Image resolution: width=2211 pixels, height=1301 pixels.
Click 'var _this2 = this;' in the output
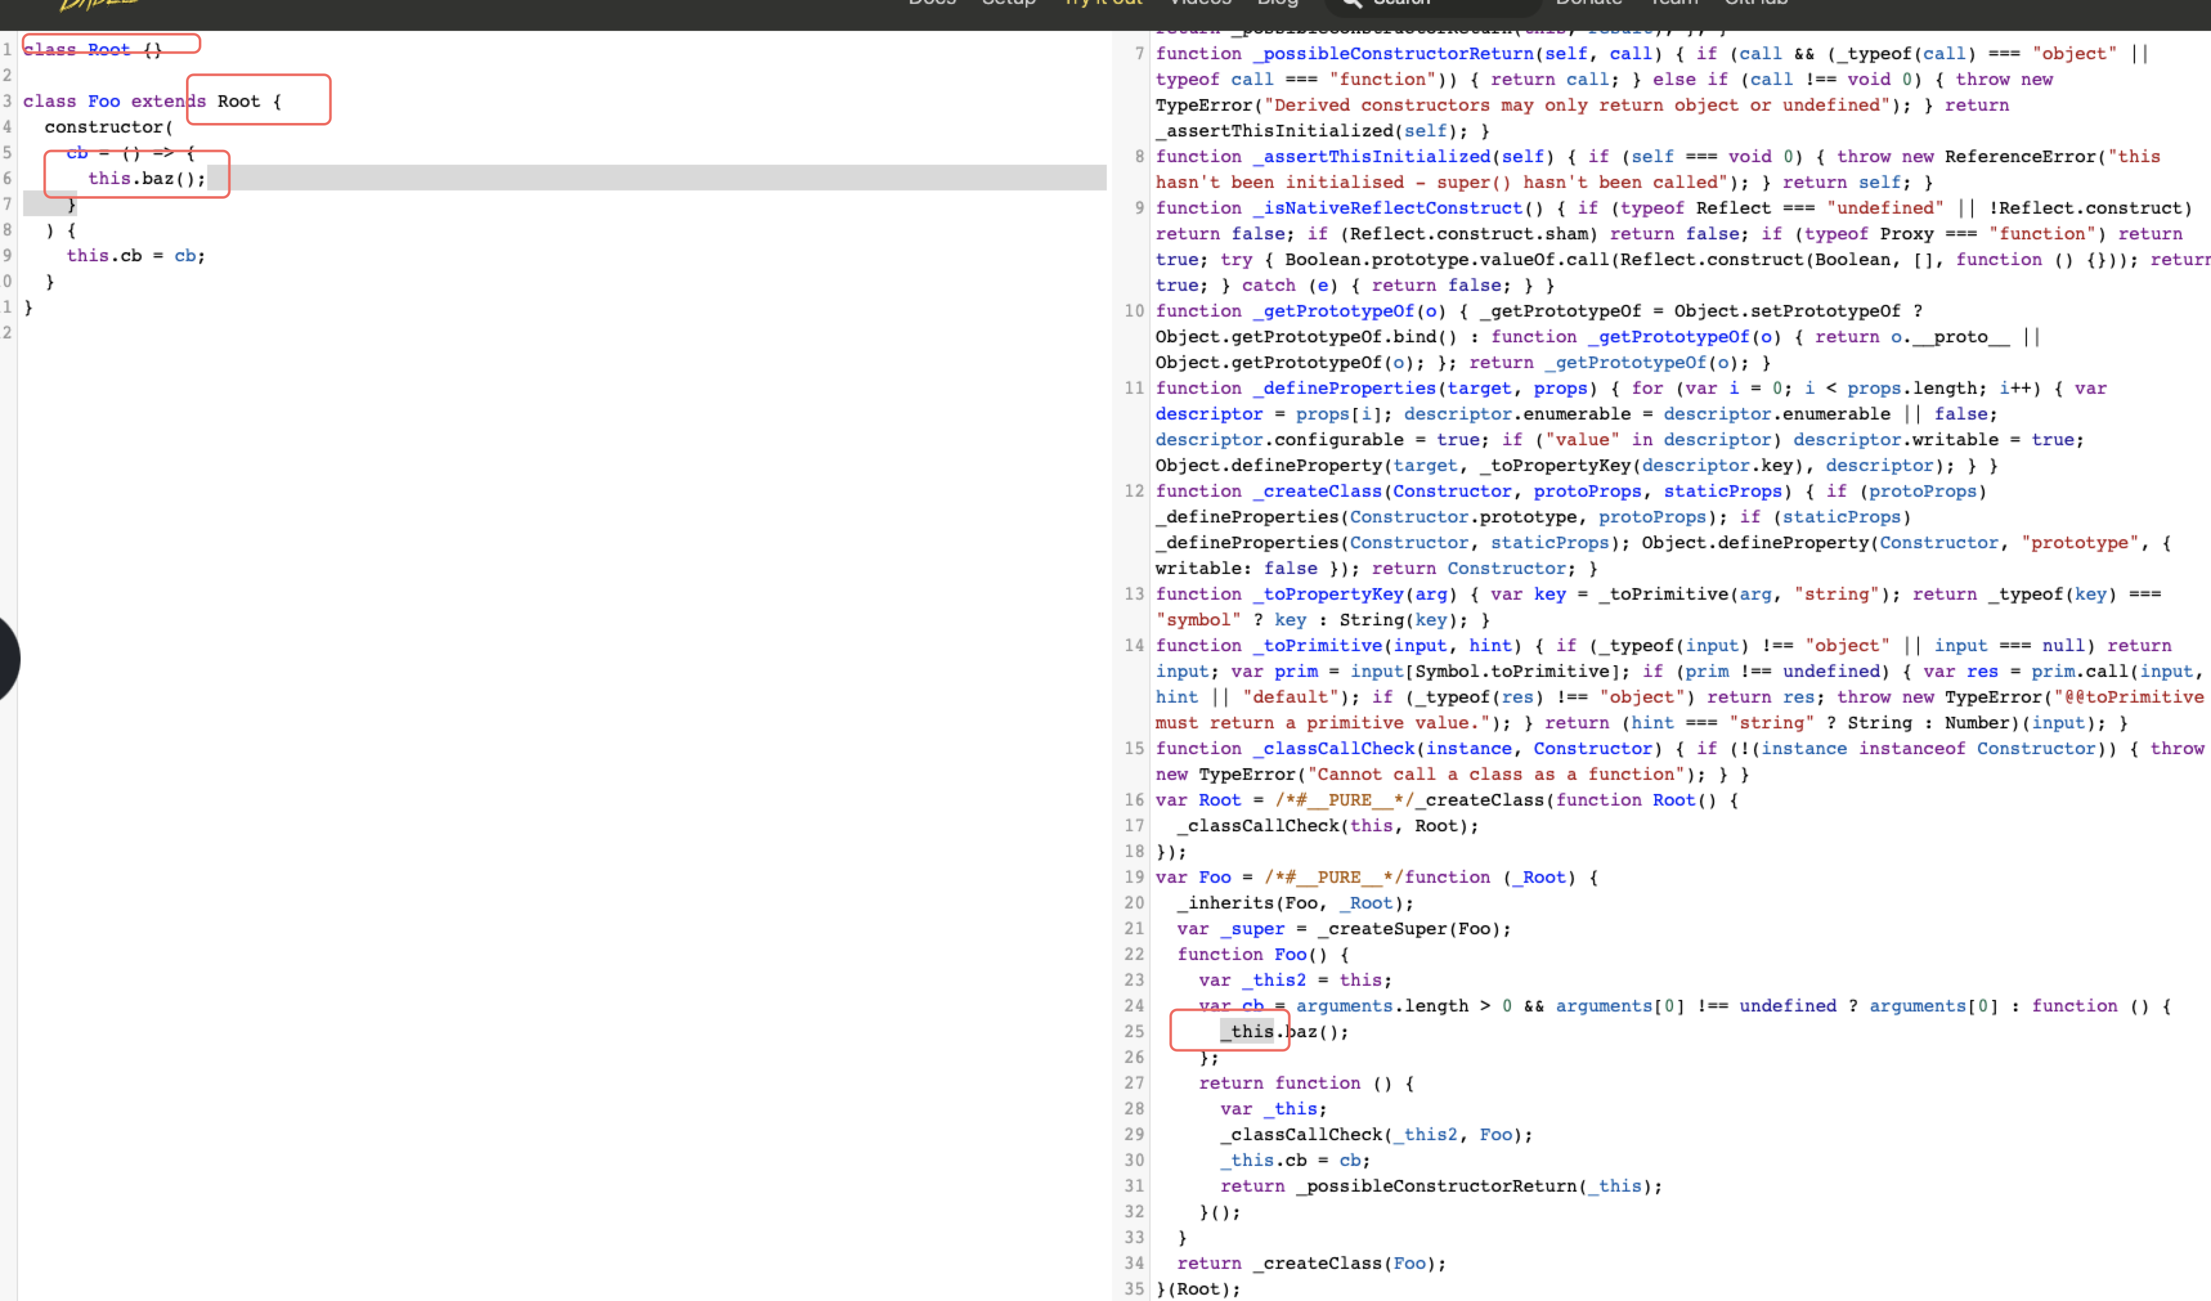tap(1295, 980)
